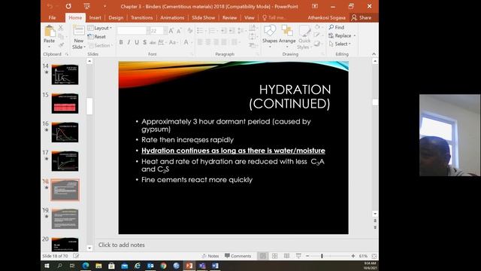
Task: Click the Share button
Action: click(362, 18)
